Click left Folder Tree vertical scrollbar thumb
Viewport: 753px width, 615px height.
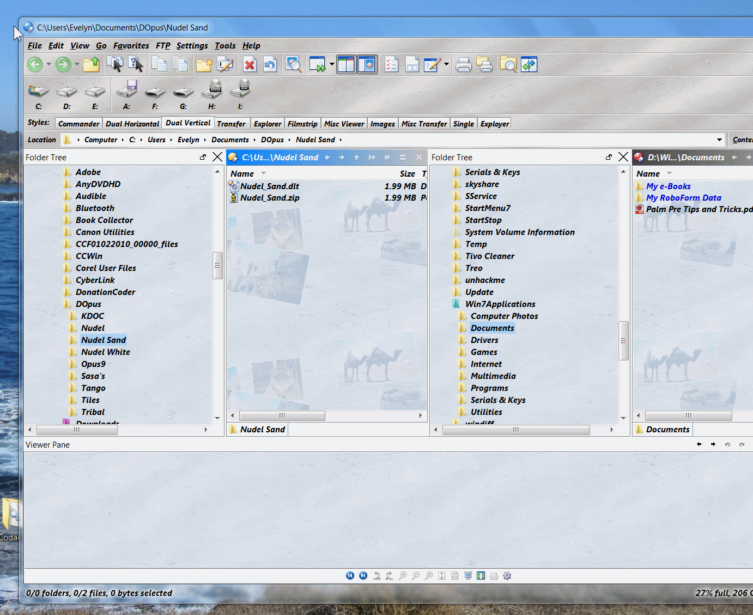tap(217, 266)
